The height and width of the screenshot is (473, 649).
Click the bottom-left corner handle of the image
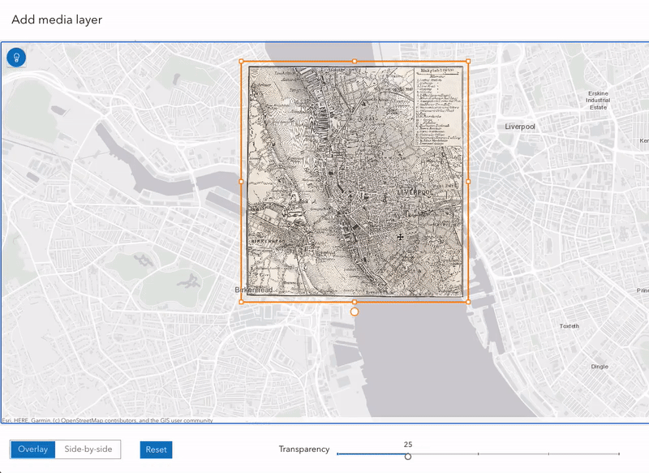(x=242, y=302)
